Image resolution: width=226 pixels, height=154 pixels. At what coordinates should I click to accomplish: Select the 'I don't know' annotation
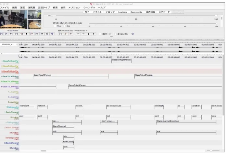click(109, 122)
